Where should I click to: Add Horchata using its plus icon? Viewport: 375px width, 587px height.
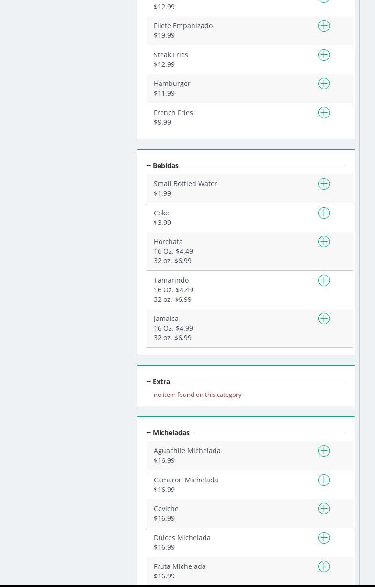[324, 242]
